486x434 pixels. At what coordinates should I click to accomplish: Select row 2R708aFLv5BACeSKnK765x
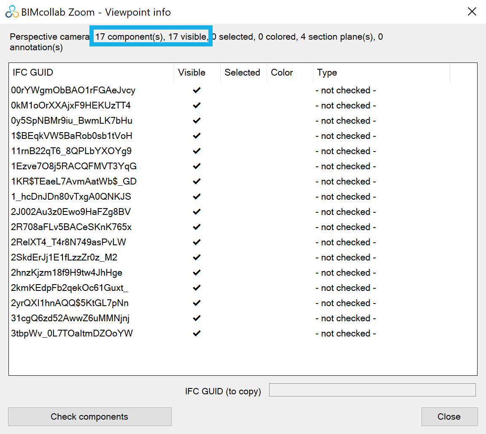[243, 227]
